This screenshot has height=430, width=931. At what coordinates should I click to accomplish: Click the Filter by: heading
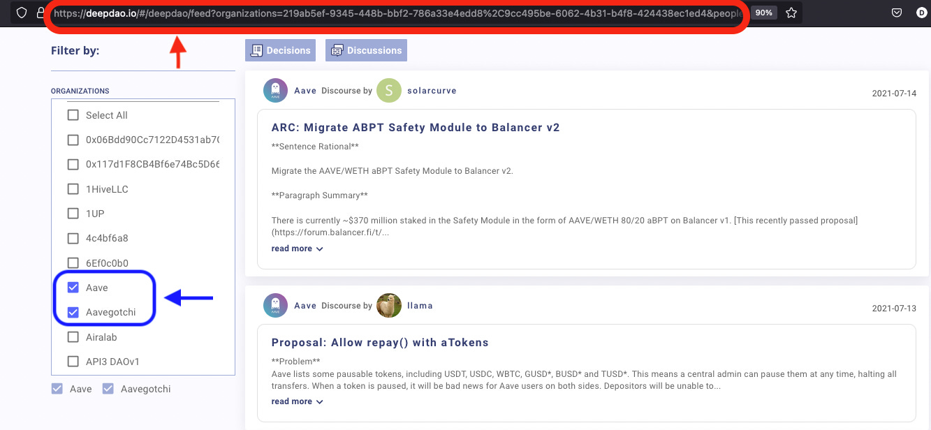coord(75,50)
